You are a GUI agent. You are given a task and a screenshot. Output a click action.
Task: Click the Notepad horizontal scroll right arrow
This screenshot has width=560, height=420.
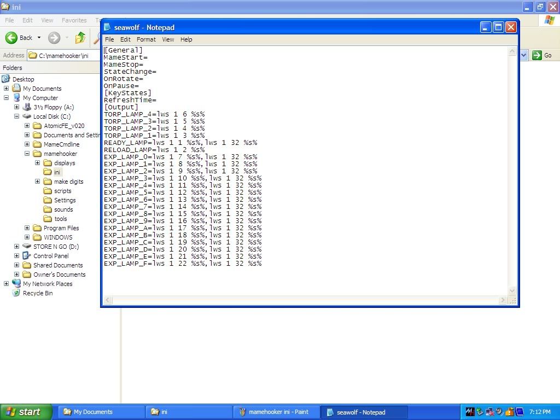coord(503,300)
